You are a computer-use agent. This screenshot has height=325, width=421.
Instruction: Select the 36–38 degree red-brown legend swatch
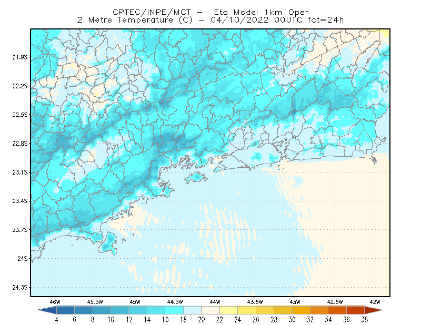click(356, 310)
